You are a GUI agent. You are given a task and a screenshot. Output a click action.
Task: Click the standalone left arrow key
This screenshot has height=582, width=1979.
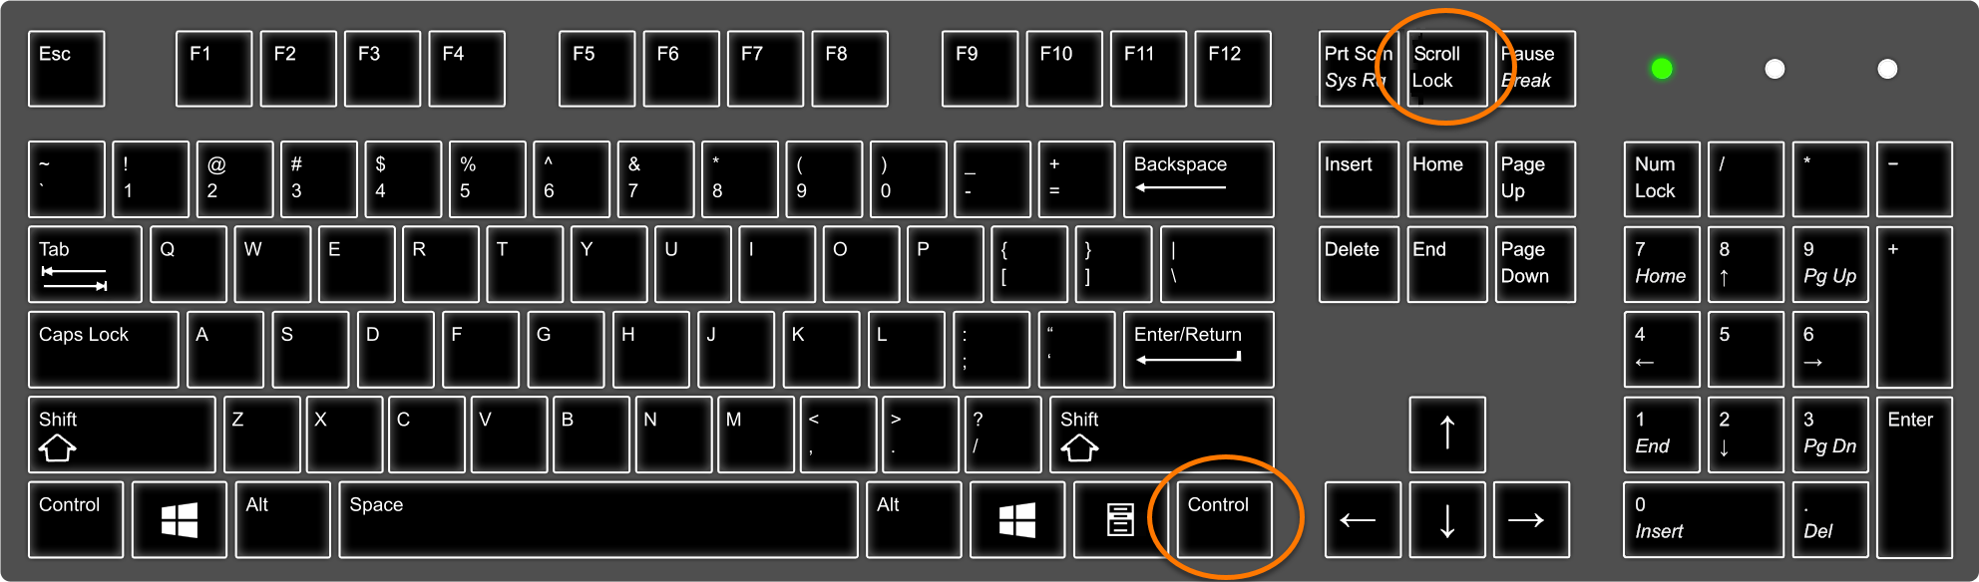coord(1363,519)
